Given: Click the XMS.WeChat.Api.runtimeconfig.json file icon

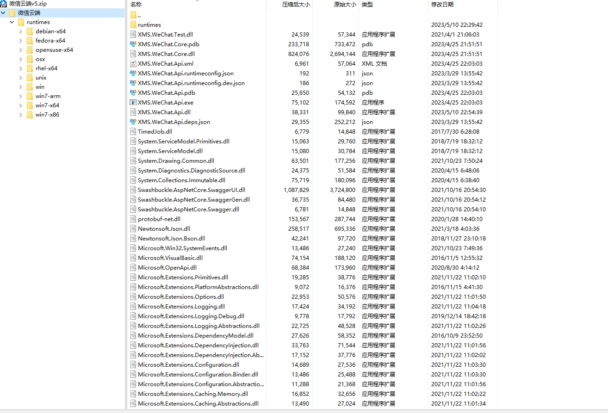Looking at the screenshot, I should point(133,74).
